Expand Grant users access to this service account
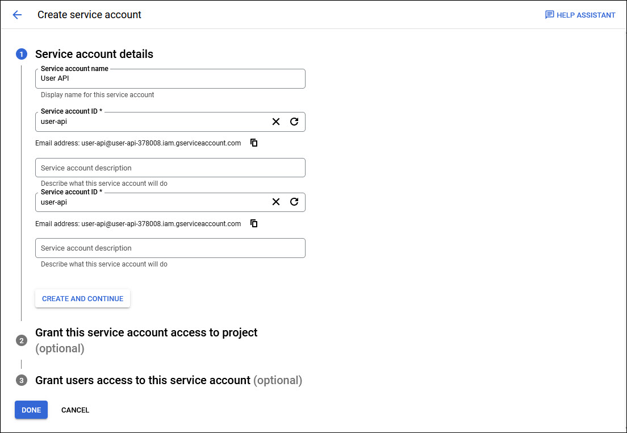This screenshot has height=433, width=627. pos(143,380)
